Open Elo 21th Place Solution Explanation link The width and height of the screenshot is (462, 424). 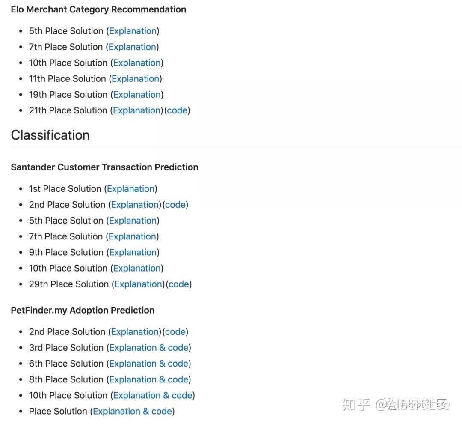(x=136, y=110)
